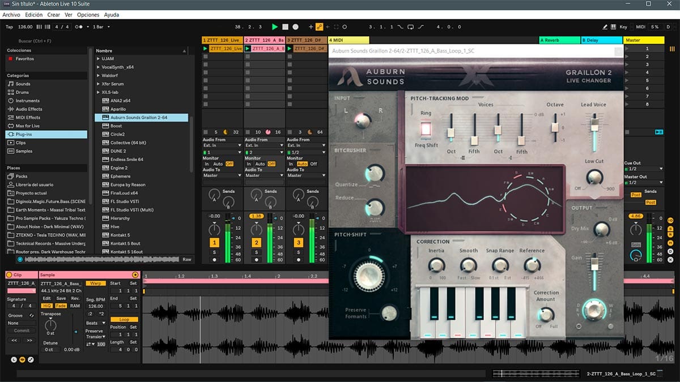Click the Raw preview button
Image resolution: width=680 pixels, height=382 pixels.
(186, 259)
